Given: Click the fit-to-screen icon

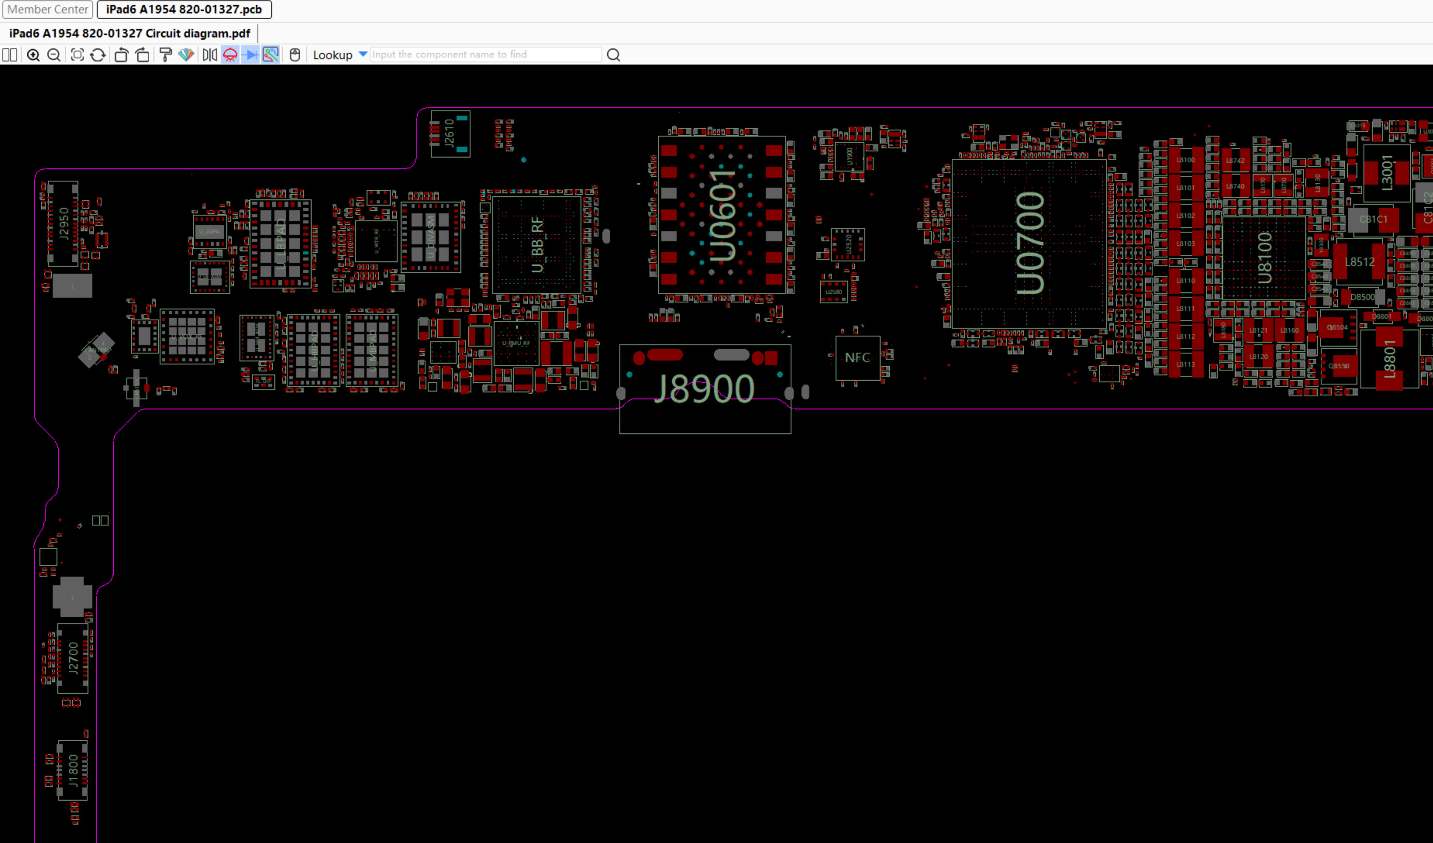Looking at the screenshot, I should 78,55.
